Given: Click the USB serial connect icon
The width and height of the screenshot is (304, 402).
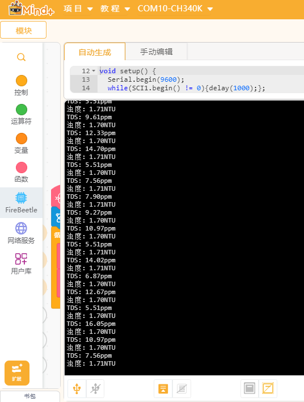Looking at the screenshot, I should pos(77,388).
